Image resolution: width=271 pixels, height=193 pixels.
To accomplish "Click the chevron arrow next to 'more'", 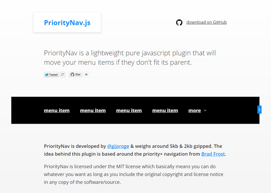I will 205,111.
